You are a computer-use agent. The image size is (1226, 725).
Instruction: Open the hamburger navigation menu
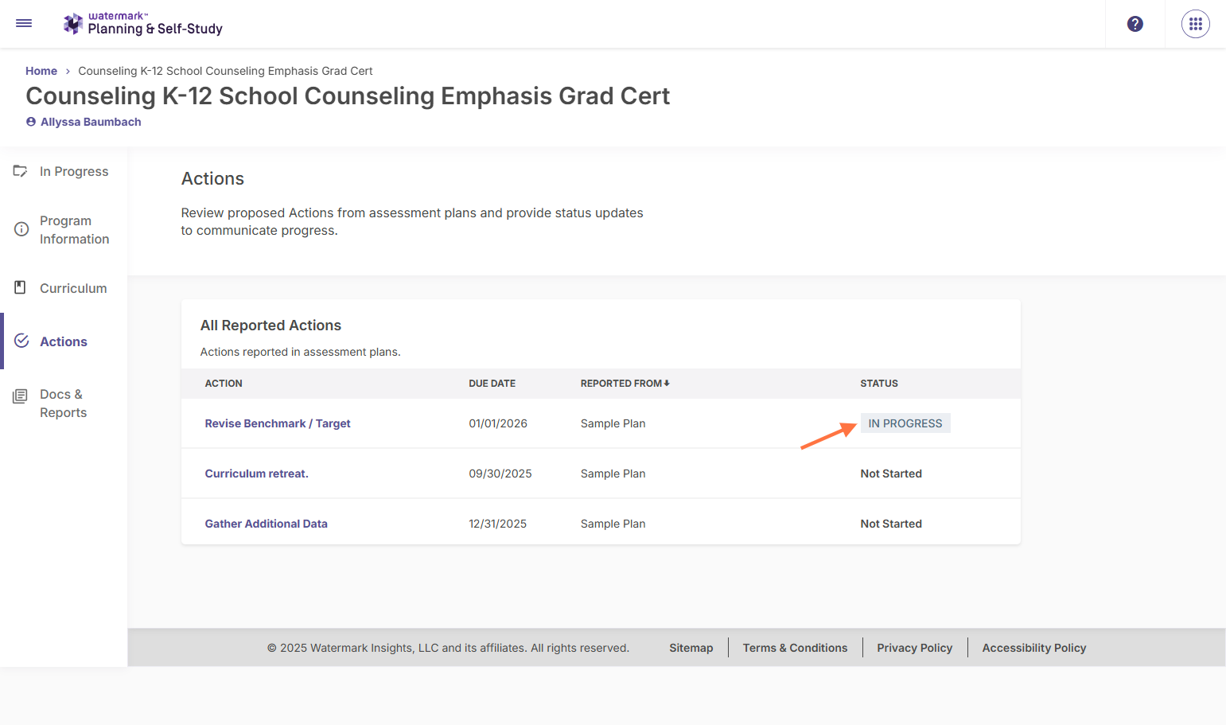tap(24, 24)
